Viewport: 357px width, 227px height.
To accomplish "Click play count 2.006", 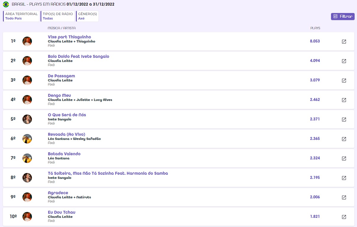I will click(315, 197).
